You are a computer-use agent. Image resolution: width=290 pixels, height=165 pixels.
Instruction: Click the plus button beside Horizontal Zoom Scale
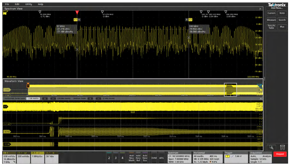click(45, 98)
